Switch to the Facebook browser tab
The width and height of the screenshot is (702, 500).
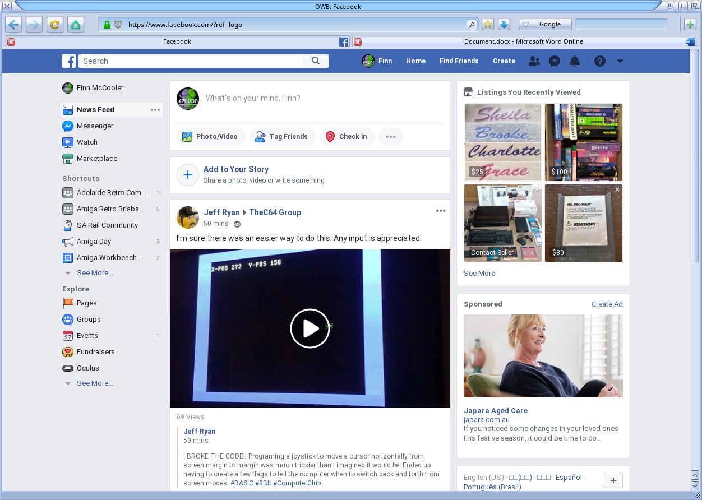tap(177, 41)
